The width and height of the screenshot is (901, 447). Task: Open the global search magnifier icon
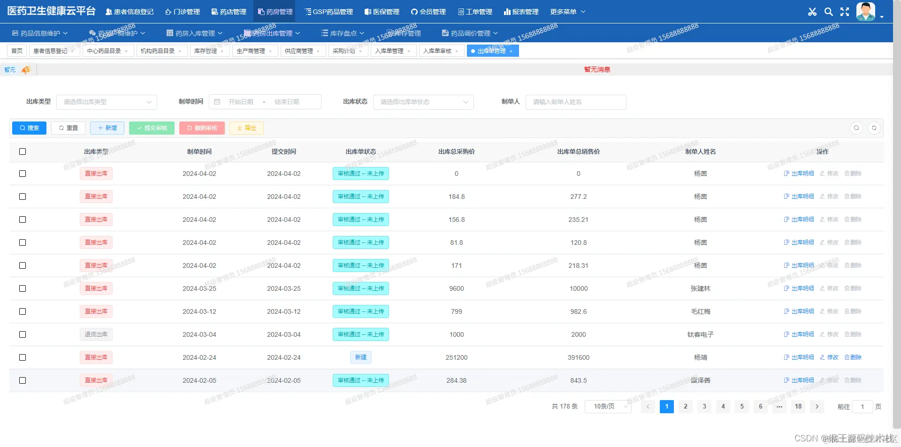click(x=828, y=12)
